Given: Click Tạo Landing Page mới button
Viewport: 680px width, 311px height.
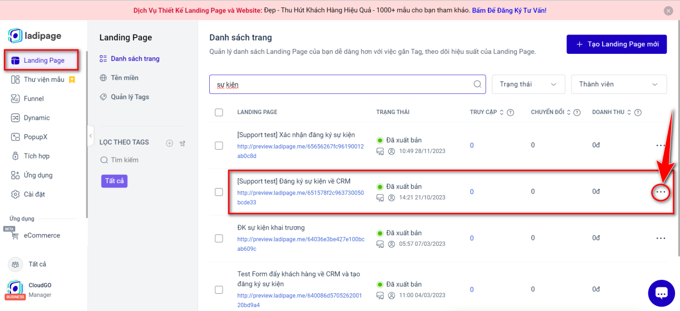Looking at the screenshot, I should click(x=616, y=44).
